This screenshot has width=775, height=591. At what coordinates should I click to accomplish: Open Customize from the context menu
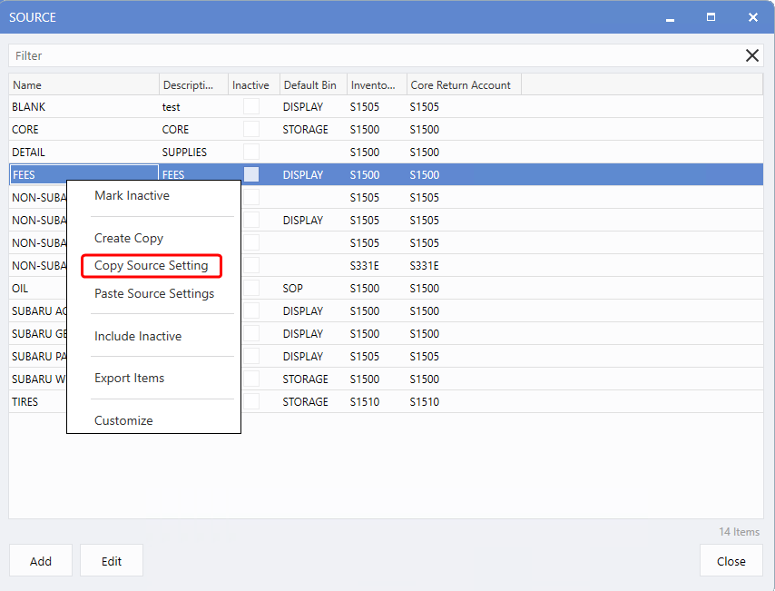(123, 421)
